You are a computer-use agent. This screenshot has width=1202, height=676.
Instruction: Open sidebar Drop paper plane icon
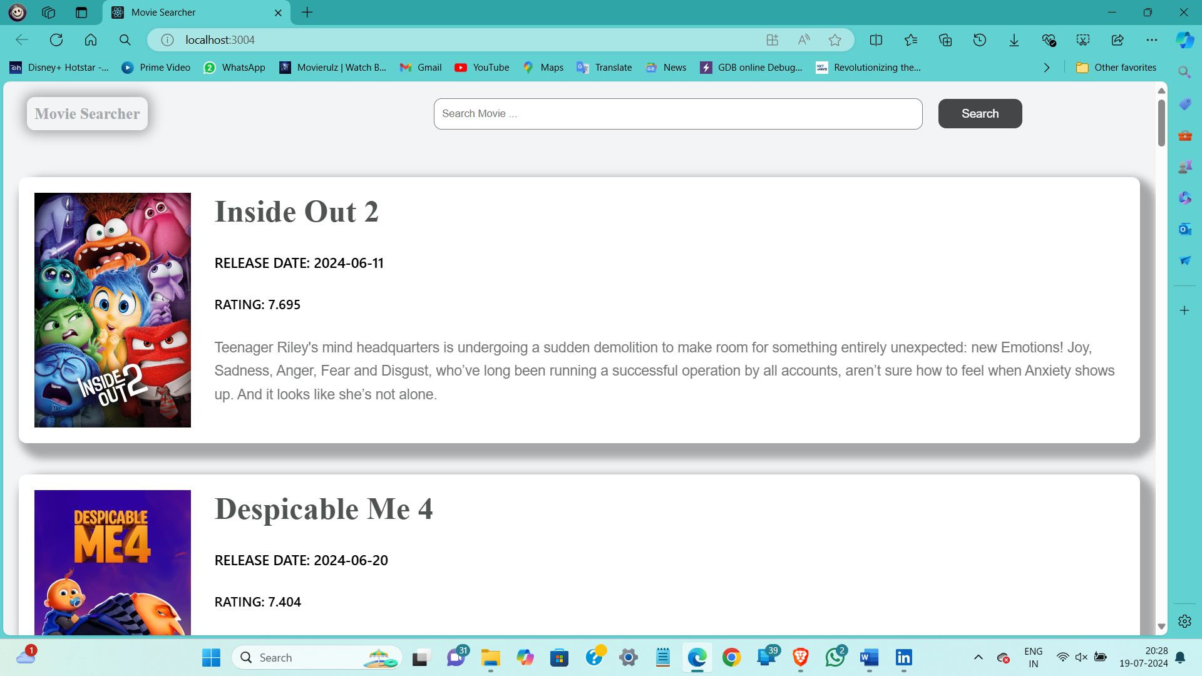[1184, 260]
